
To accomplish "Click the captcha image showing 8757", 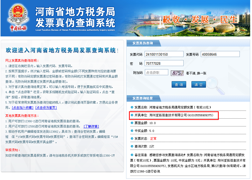I will [177, 73].
